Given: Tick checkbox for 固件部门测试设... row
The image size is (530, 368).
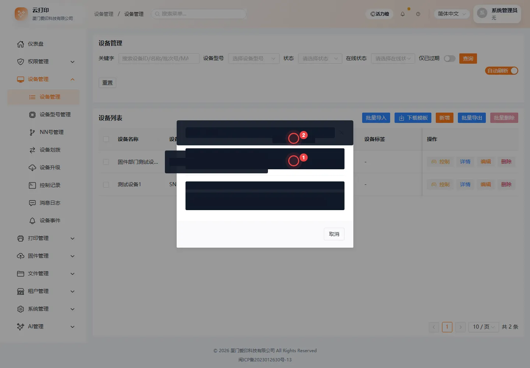Looking at the screenshot, I should [x=106, y=162].
